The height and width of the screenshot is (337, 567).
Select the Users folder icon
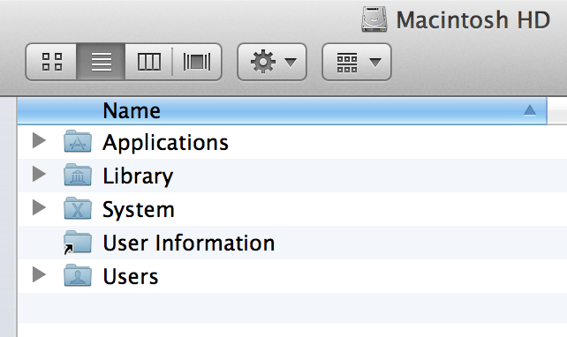78,275
